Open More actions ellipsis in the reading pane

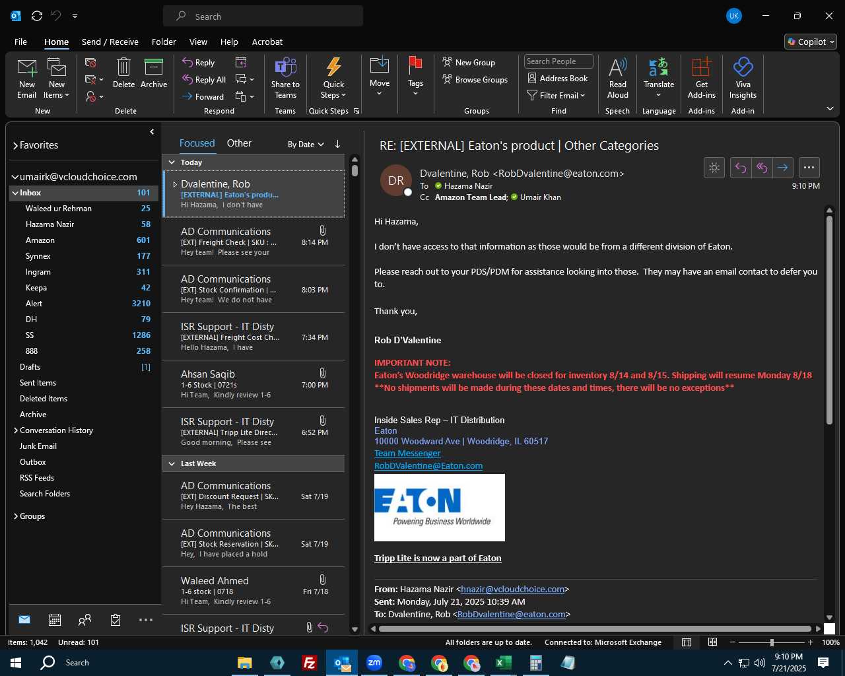click(x=809, y=168)
